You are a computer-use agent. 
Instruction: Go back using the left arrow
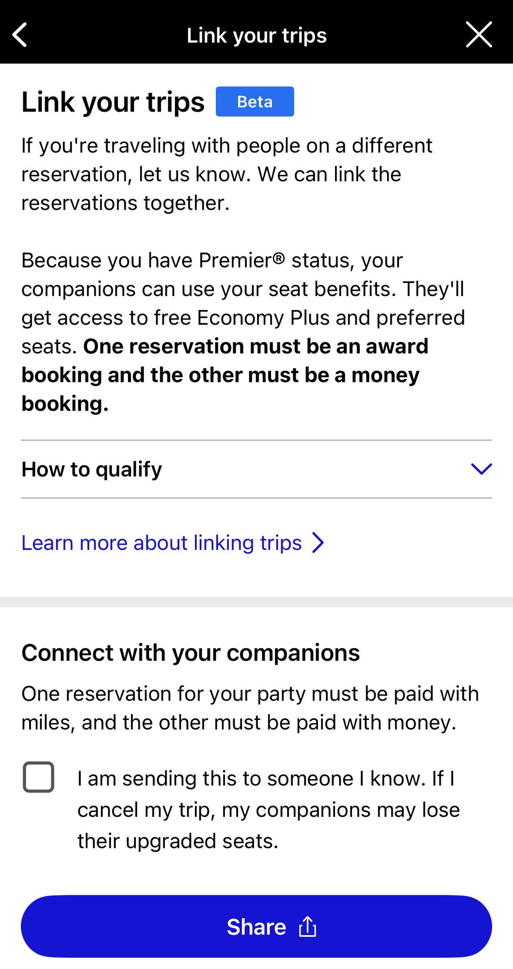coord(20,35)
